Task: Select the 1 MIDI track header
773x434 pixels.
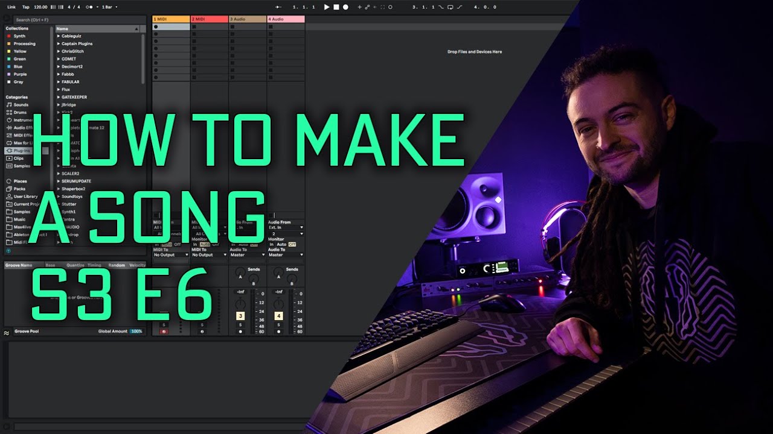Action: [171, 19]
